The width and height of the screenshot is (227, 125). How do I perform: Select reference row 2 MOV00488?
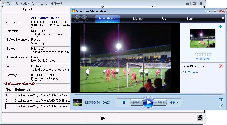(x=38, y=101)
